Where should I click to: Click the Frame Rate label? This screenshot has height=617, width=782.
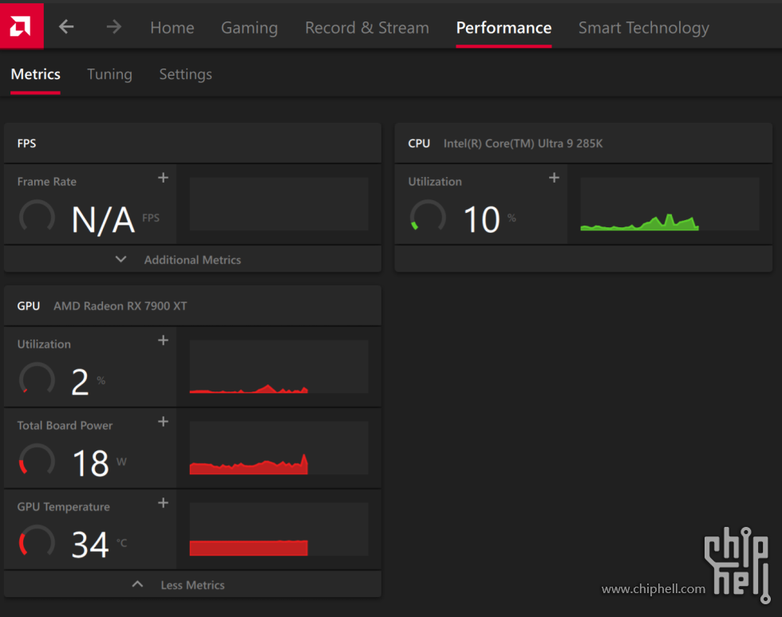[47, 182]
